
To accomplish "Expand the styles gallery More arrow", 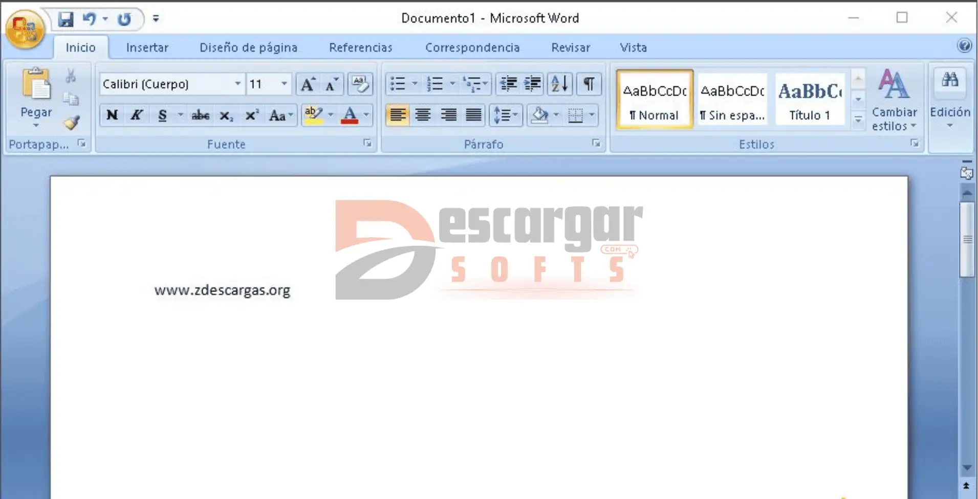I will coord(858,120).
